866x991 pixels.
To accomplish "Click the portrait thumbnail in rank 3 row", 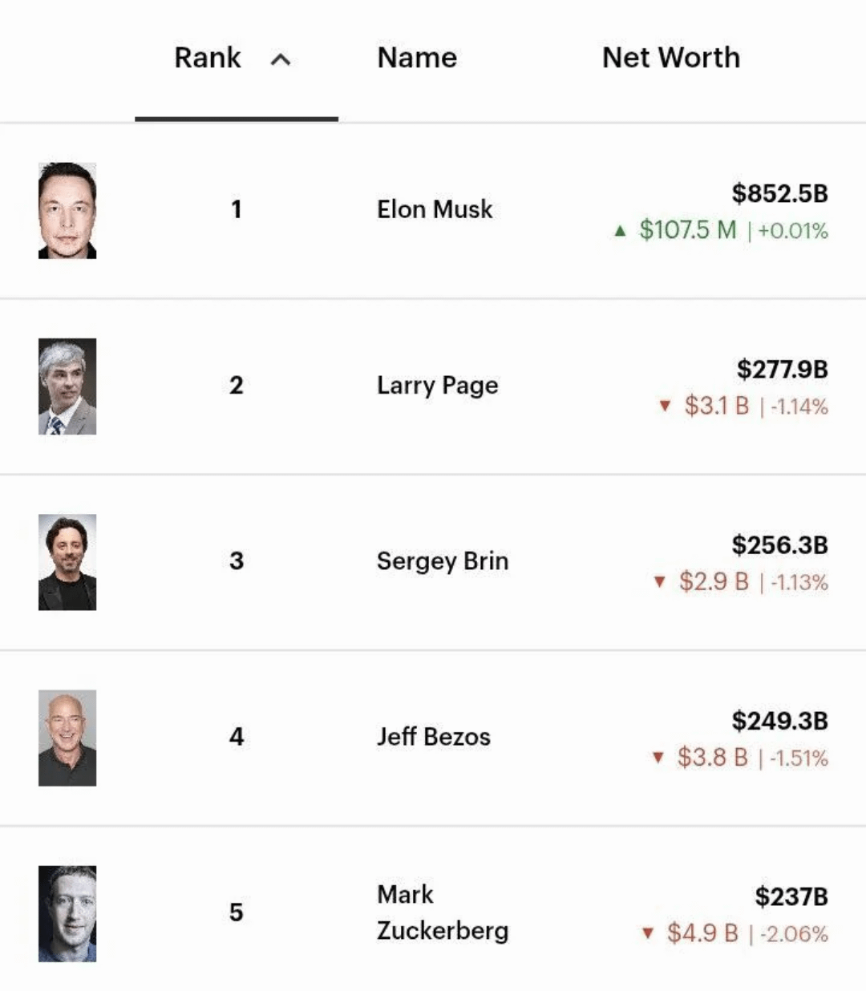I will point(67,562).
